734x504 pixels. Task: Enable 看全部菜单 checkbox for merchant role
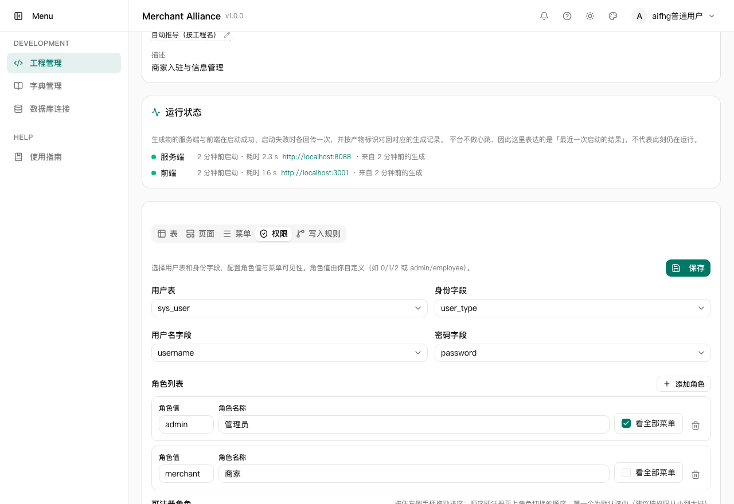(626, 472)
